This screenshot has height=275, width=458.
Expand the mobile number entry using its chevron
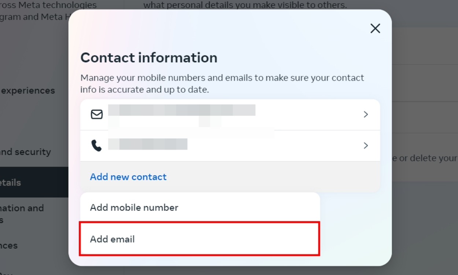click(365, 145)
